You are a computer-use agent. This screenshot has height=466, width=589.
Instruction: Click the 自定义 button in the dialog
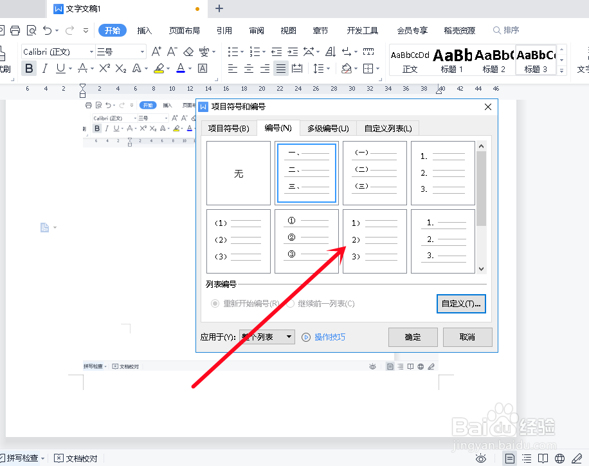pos(461,303)
